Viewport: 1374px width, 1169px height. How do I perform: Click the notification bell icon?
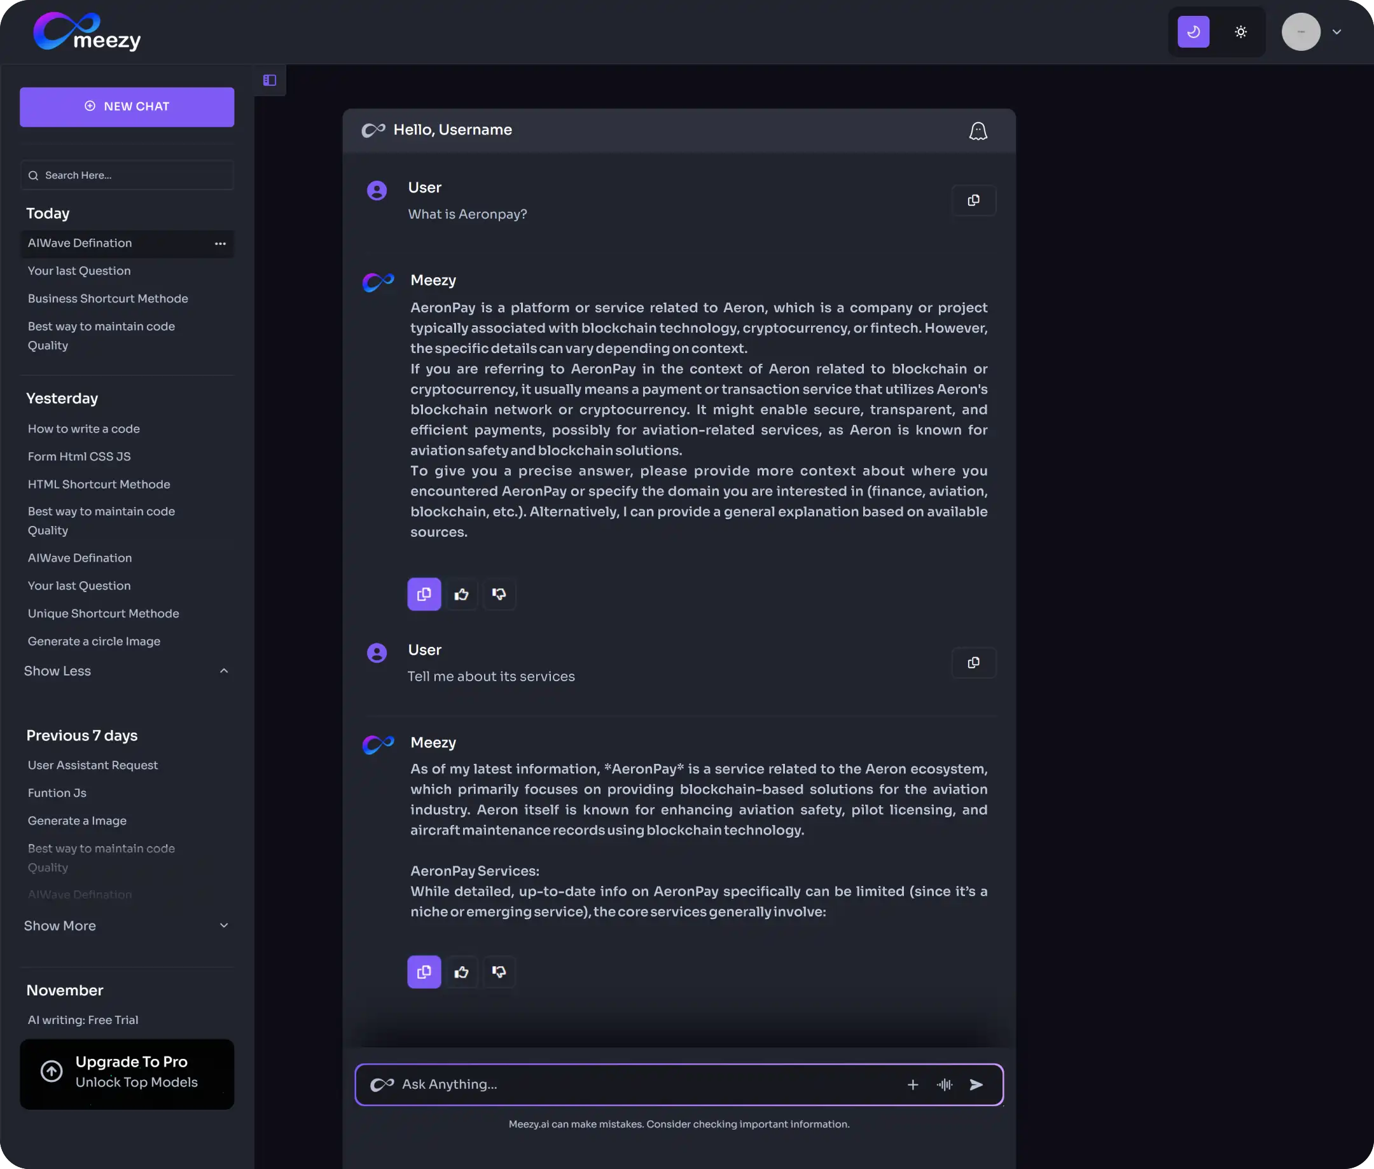click(978, 130)
